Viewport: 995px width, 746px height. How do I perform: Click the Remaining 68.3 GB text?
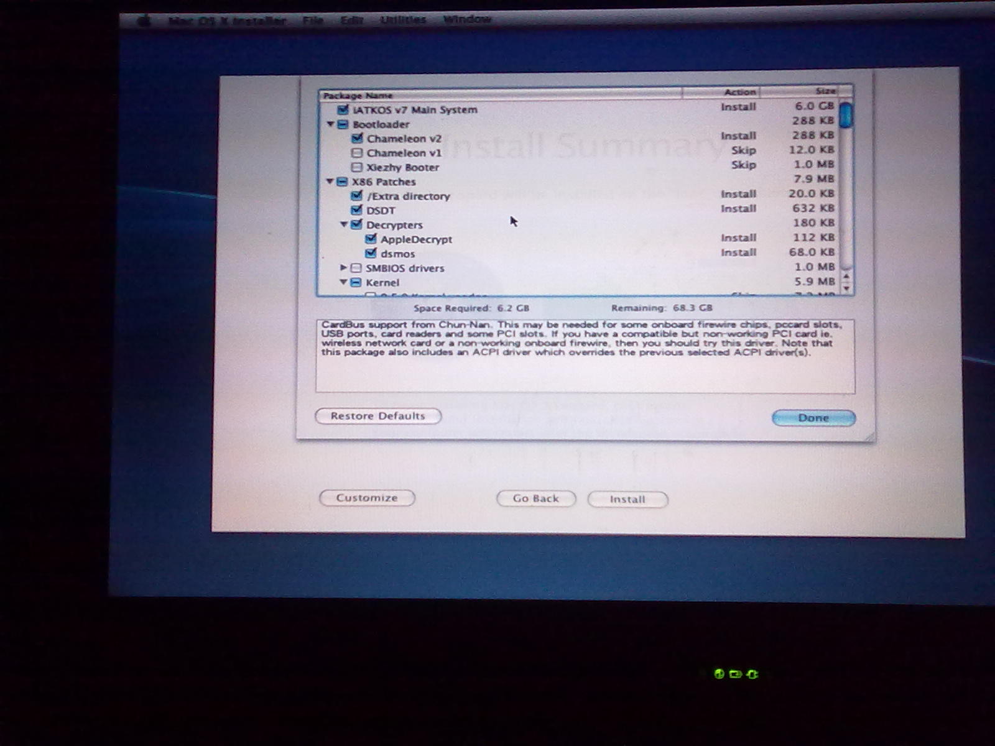pos(662,308)
